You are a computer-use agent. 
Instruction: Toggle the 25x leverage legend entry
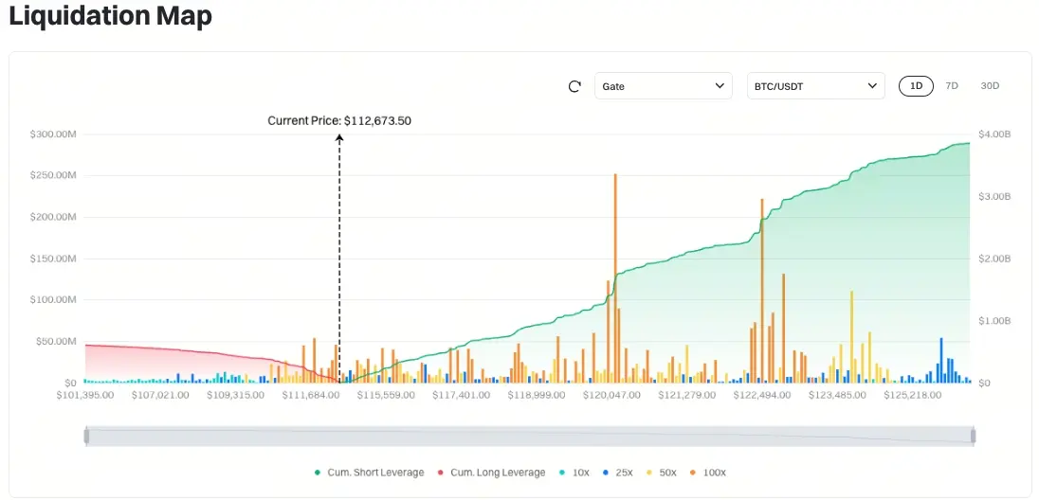coord(617,473)
